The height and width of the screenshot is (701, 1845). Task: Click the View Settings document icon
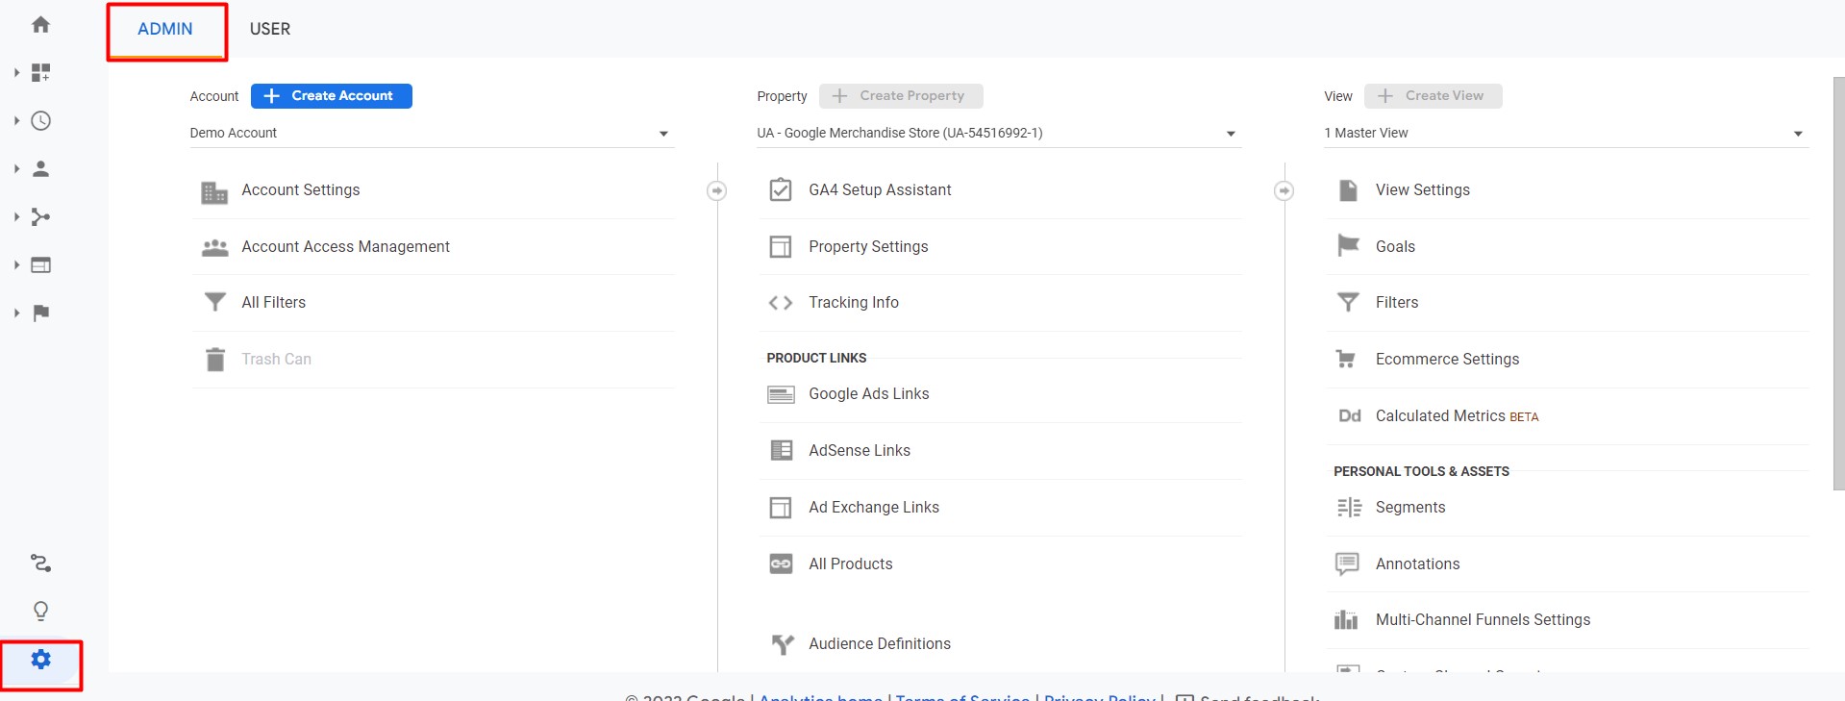(1348, 190)
